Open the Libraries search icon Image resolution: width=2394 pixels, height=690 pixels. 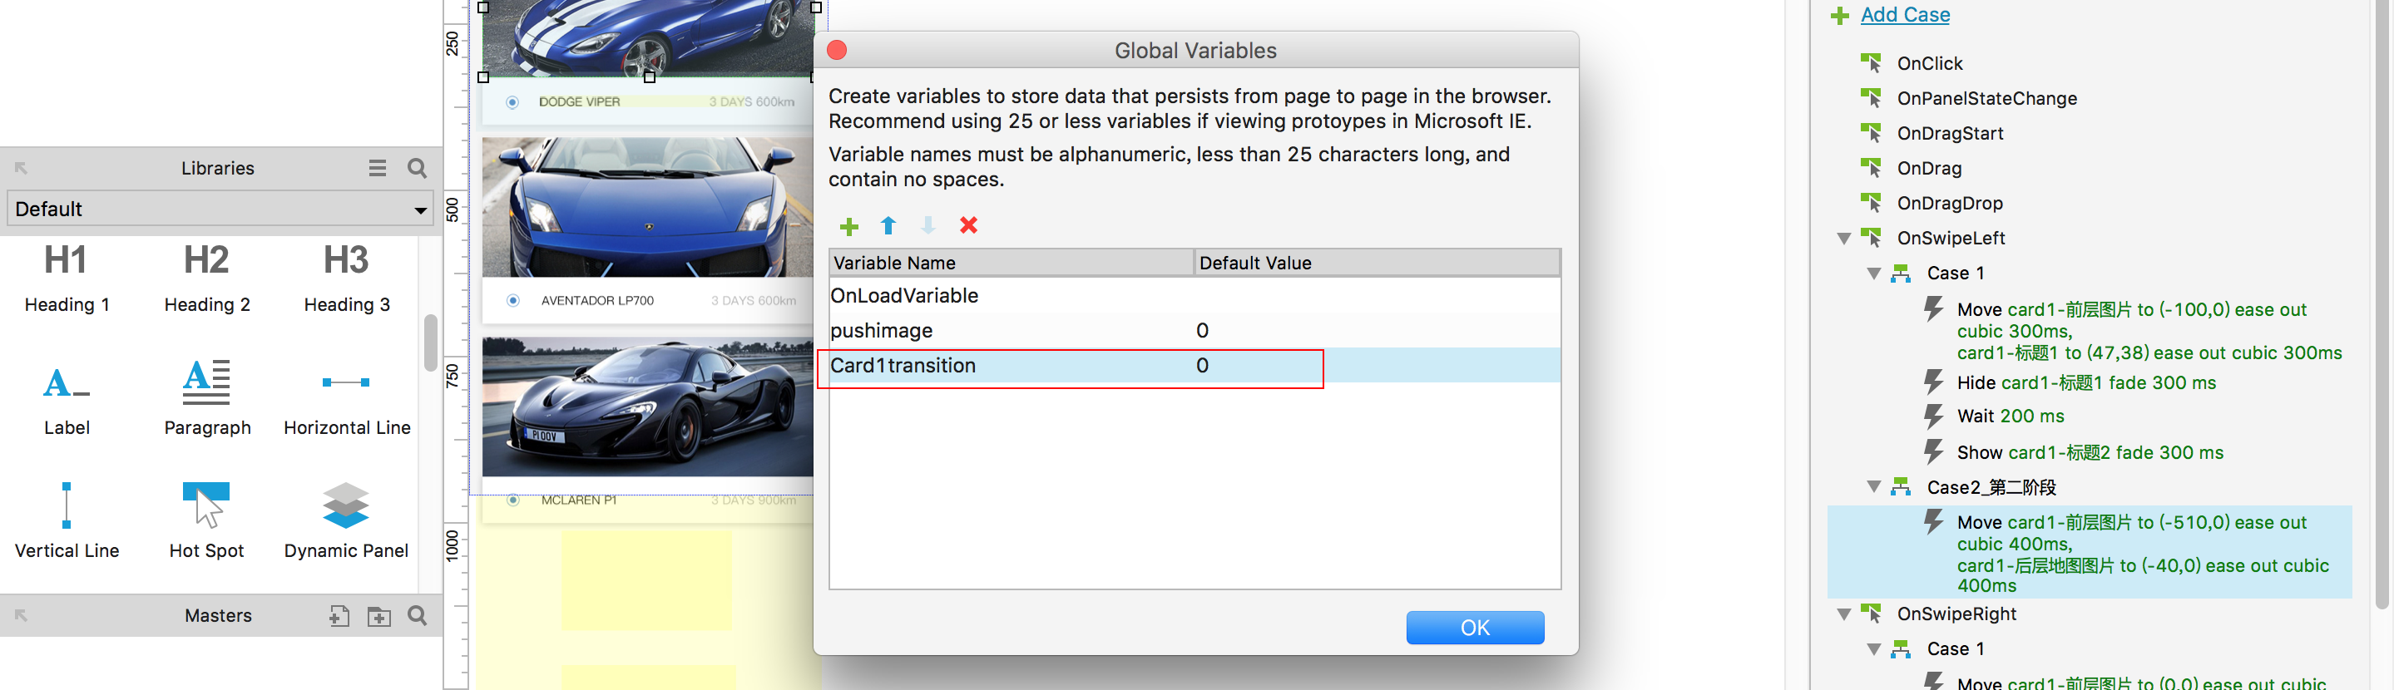418,168
